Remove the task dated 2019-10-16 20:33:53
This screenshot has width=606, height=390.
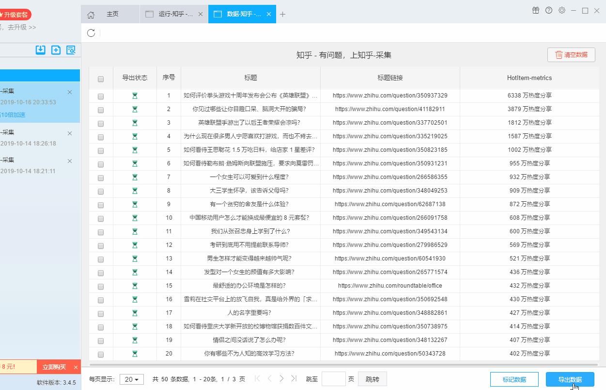[x=70, y=92]
